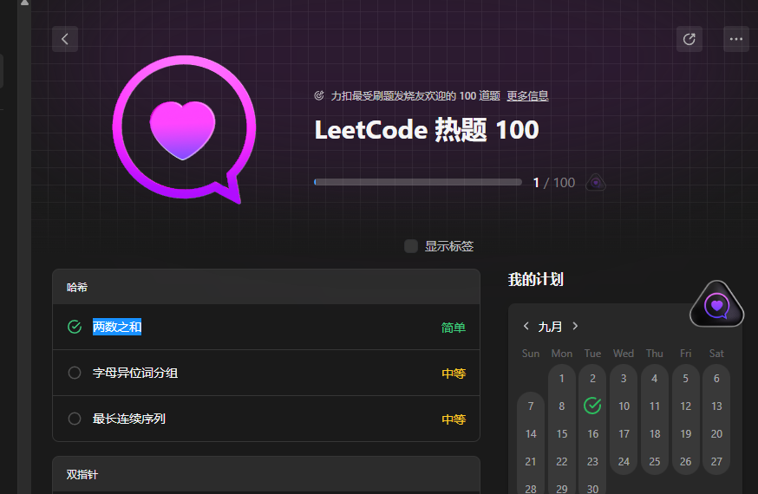
Task: Select September 16 in calendar
Action: click(592, 434)
